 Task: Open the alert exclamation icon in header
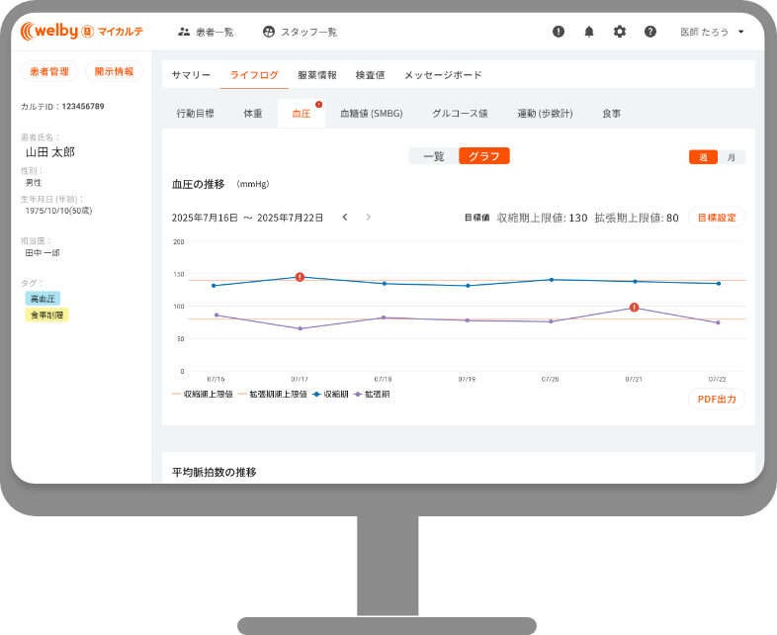(x=559, y=32)
